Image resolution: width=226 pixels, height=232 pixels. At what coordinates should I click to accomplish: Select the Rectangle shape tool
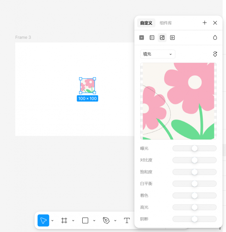click(x=85, y=220)
